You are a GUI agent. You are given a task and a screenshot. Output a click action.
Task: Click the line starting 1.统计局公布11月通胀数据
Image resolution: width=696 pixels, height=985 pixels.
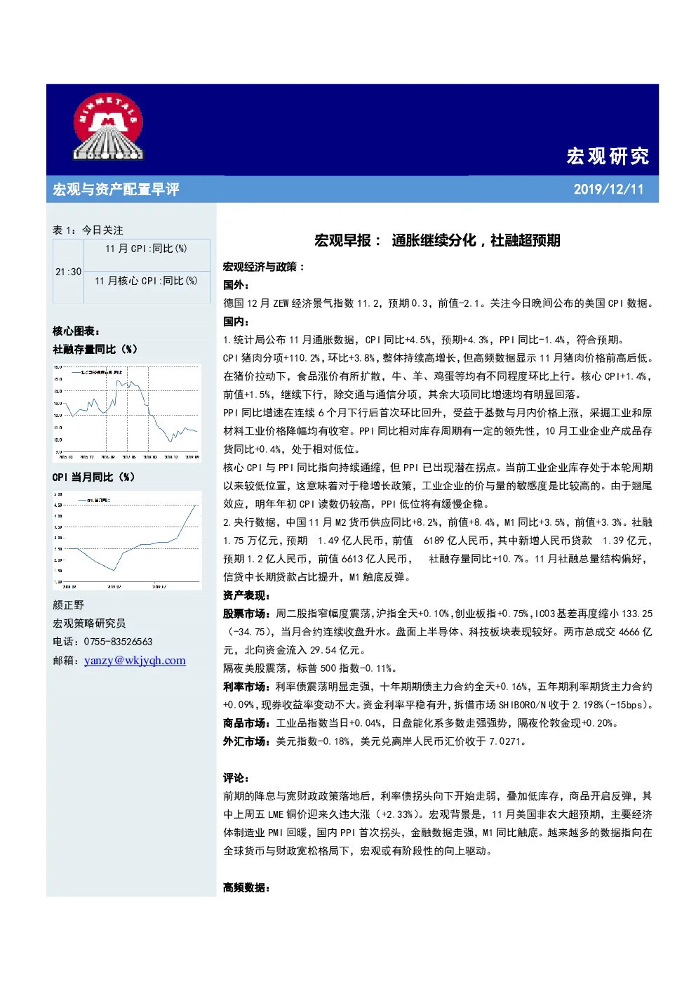[424, 340]
